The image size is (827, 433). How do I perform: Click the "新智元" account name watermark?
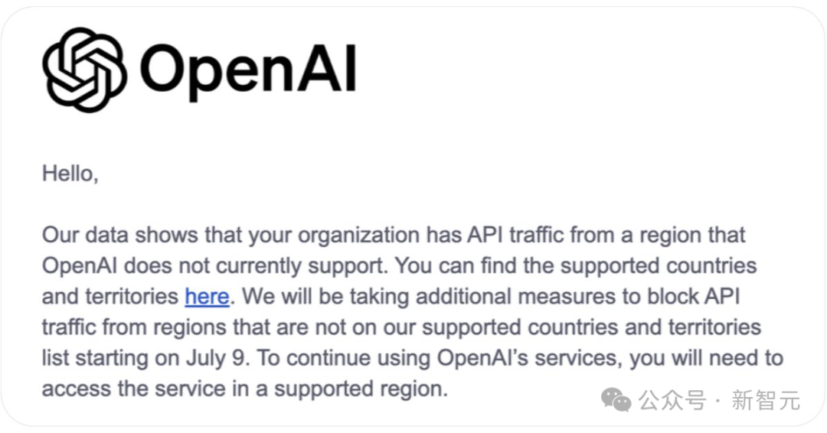[766, 400]
